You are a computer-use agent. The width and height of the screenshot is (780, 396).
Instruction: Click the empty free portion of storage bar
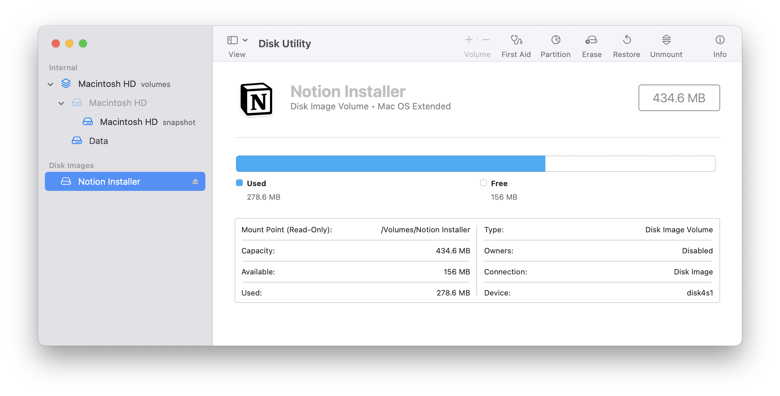click(630, 164)
